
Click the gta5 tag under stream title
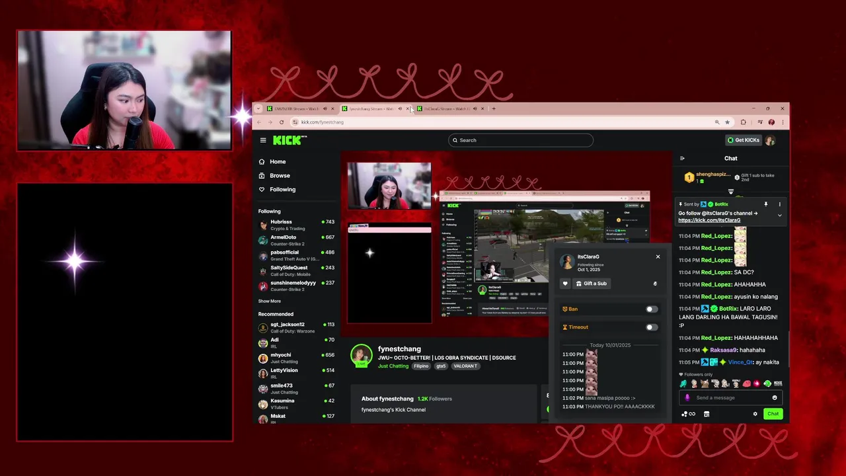[x=441, y=366]
